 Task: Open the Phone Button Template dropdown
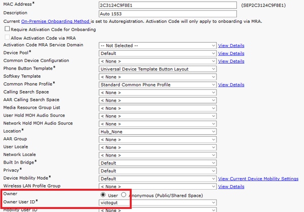point(158,69)
